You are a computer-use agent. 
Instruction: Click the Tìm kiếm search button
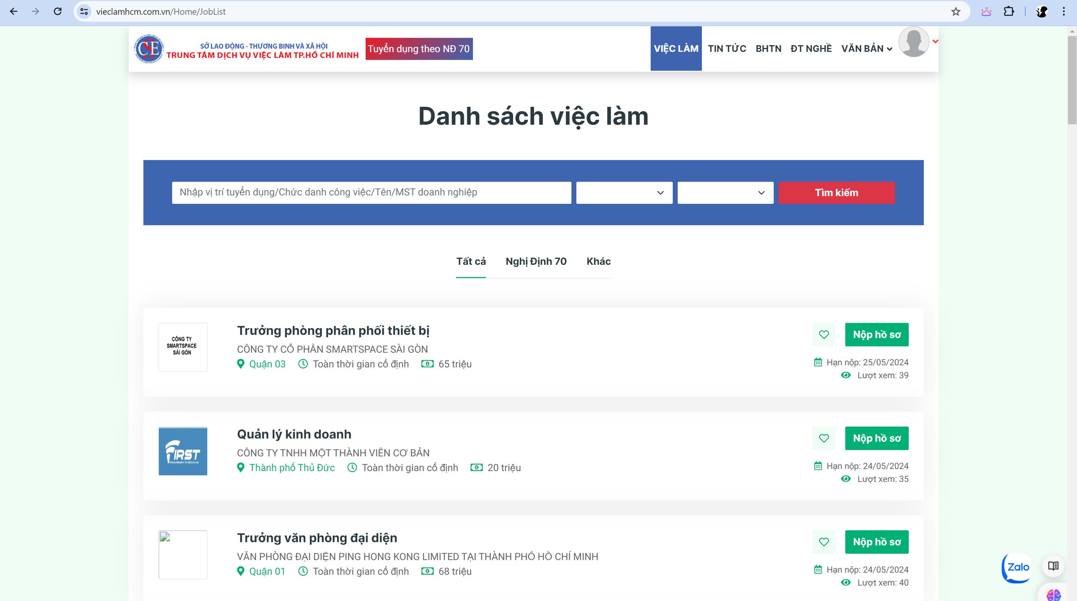click(836, 192)
